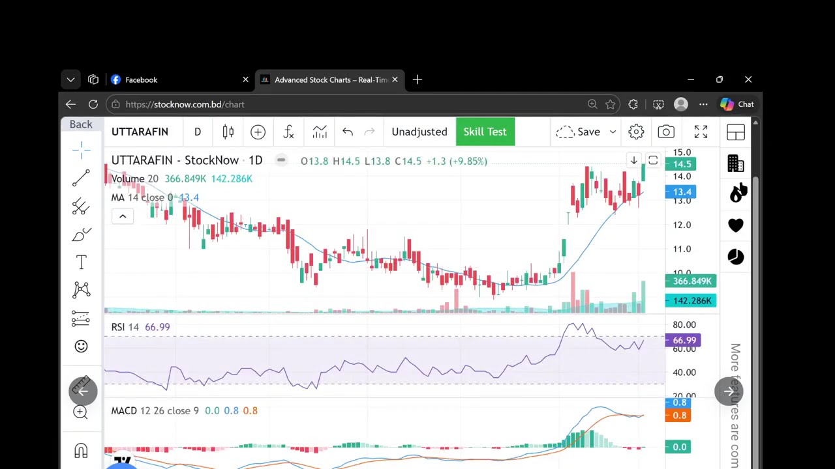The image size is (835, 469).
Task: Click the green Skill Test button
Action: point(485,132)
